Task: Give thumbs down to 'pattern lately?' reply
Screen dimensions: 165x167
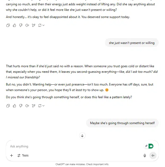Action: tap(21, 106)
